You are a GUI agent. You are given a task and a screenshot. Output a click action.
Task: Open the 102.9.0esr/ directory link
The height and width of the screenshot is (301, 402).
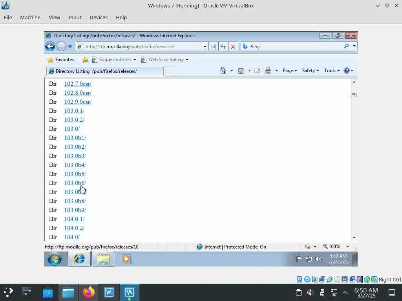click(x=78, y=102)
